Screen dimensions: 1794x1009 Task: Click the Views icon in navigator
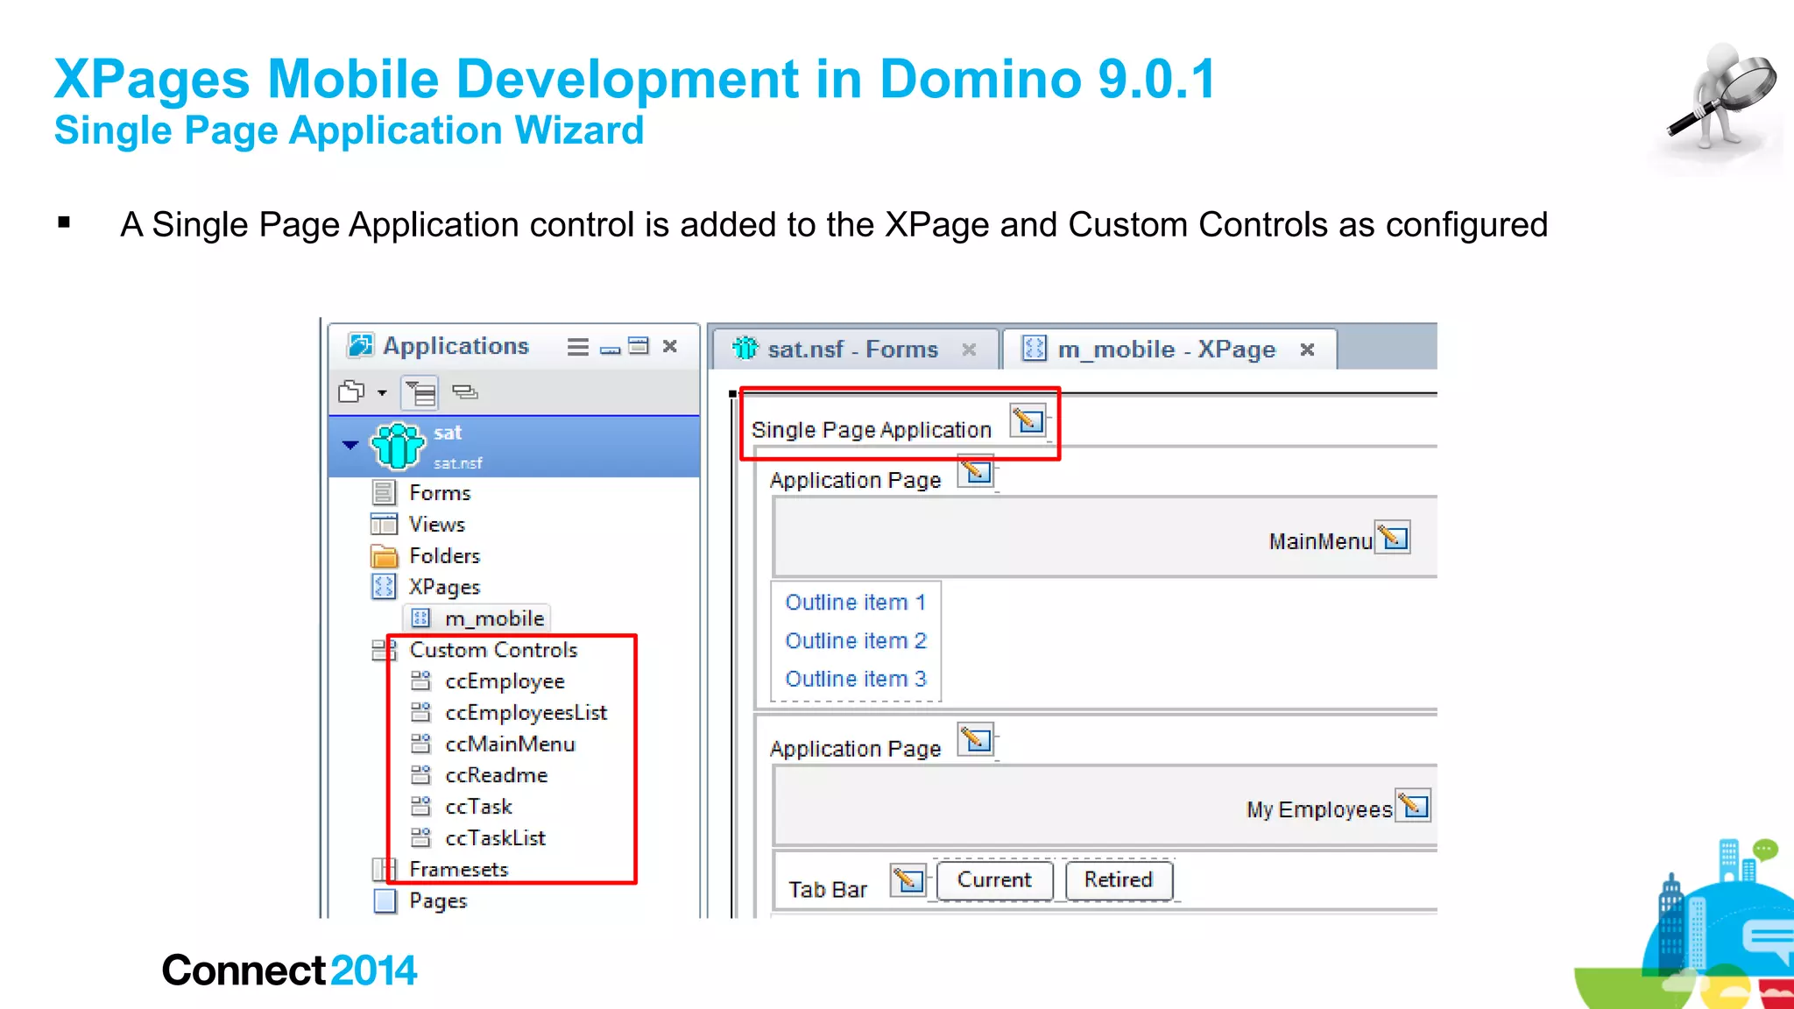pyautogui.click(x=384, y=525)
